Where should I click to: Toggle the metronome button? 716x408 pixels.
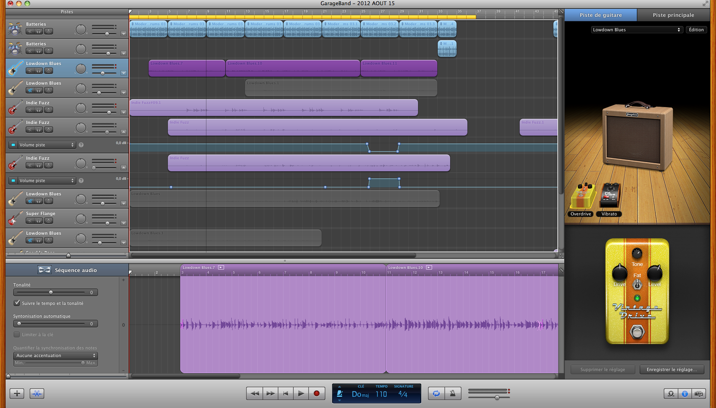click(x=453, y=394)
